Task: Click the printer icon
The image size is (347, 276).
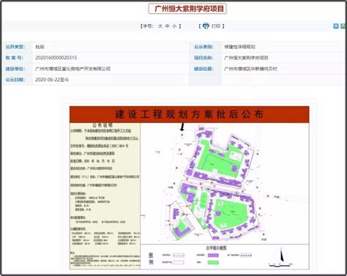Action: (206, 26)
